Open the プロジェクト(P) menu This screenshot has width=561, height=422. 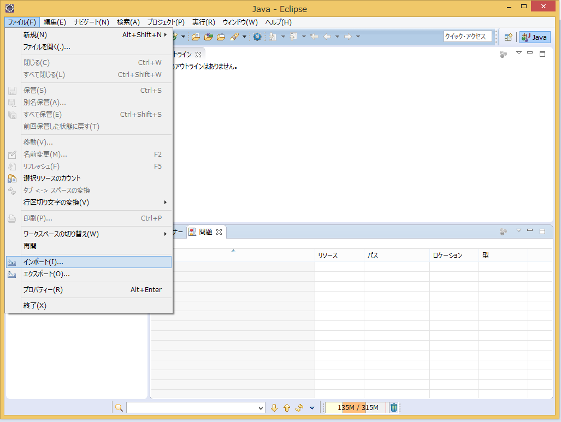point(166,22)
